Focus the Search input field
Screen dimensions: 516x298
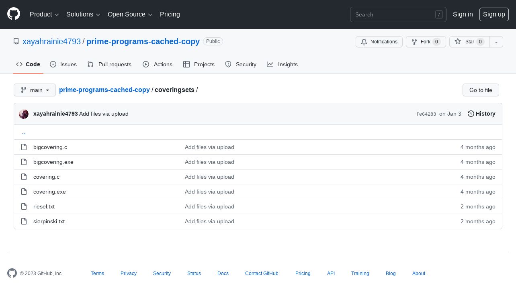[x=398, y=14]
